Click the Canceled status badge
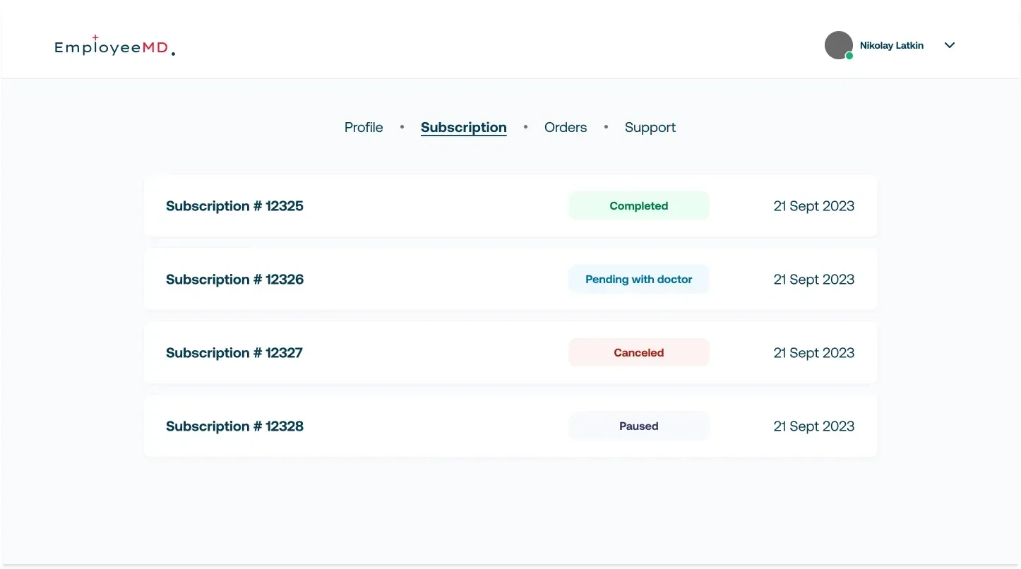This screenshot has height=569, width=1021. point(638,353)
